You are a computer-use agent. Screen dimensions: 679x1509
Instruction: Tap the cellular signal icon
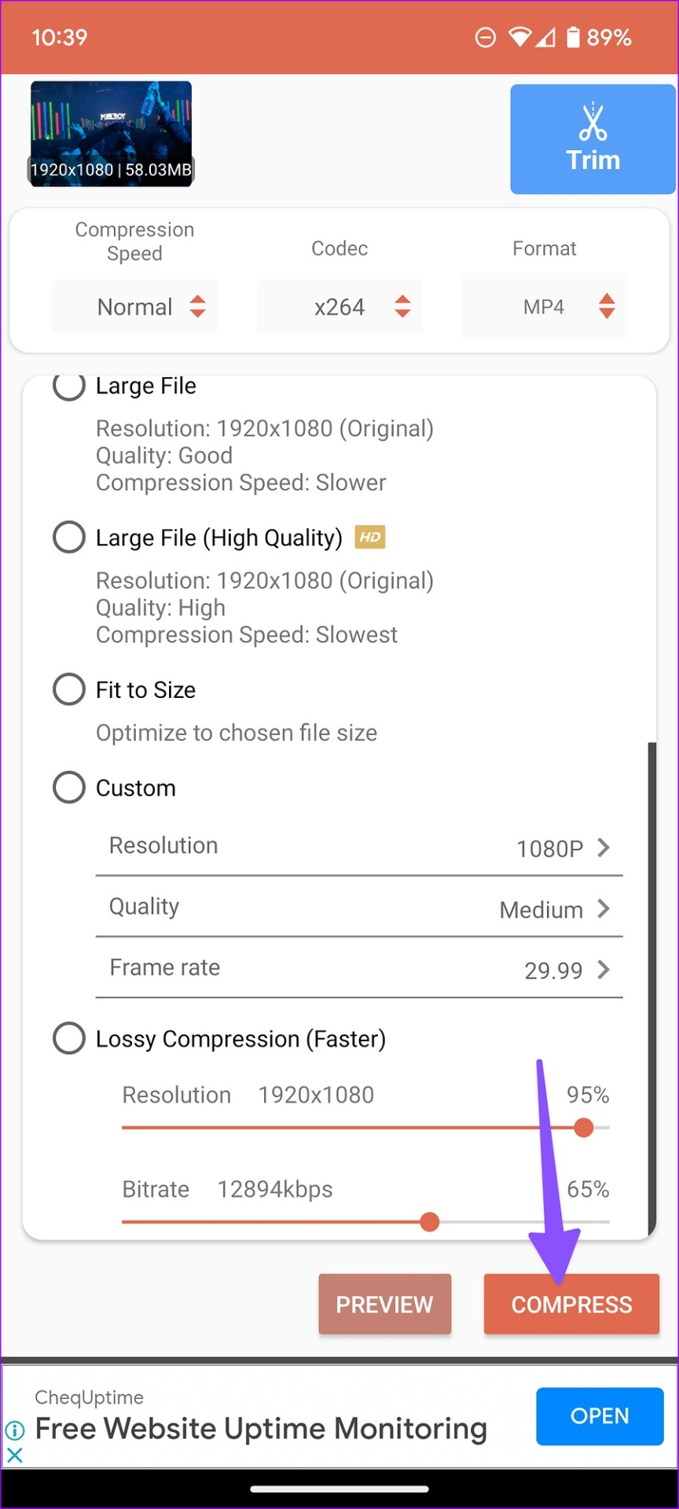click(x=545, y=37)
